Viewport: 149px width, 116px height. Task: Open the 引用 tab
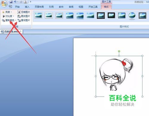[51, 7]
